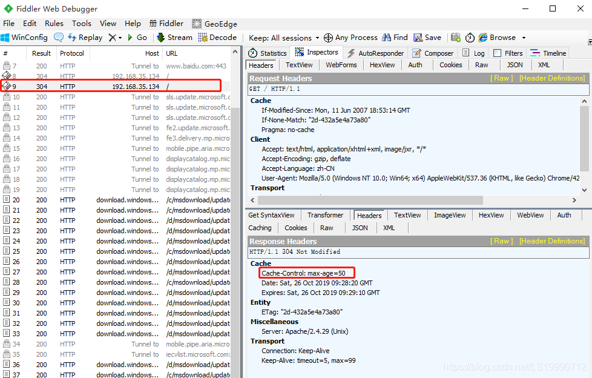
Task: Click the Go resume button
Action: (x=137, y=38)
